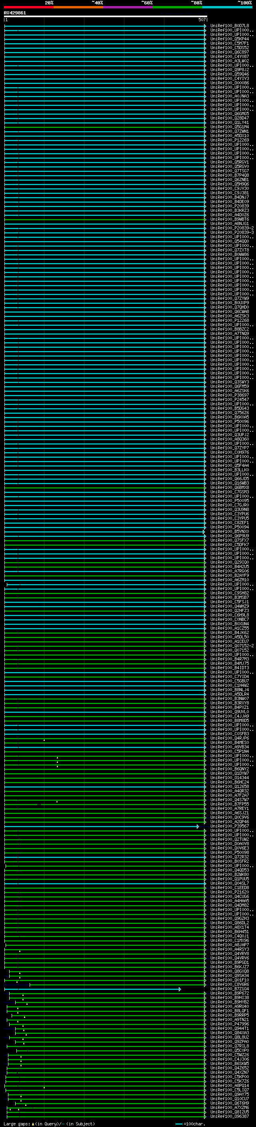
Task: Select hit UniRef100_A9VB34
Action: click(x=229, y=747)
